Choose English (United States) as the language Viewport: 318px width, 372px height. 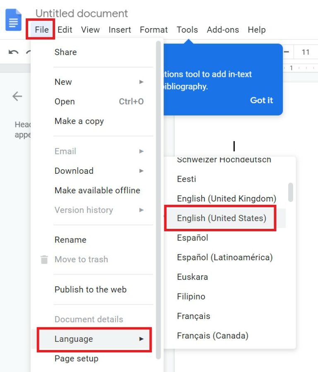point(222,218)
